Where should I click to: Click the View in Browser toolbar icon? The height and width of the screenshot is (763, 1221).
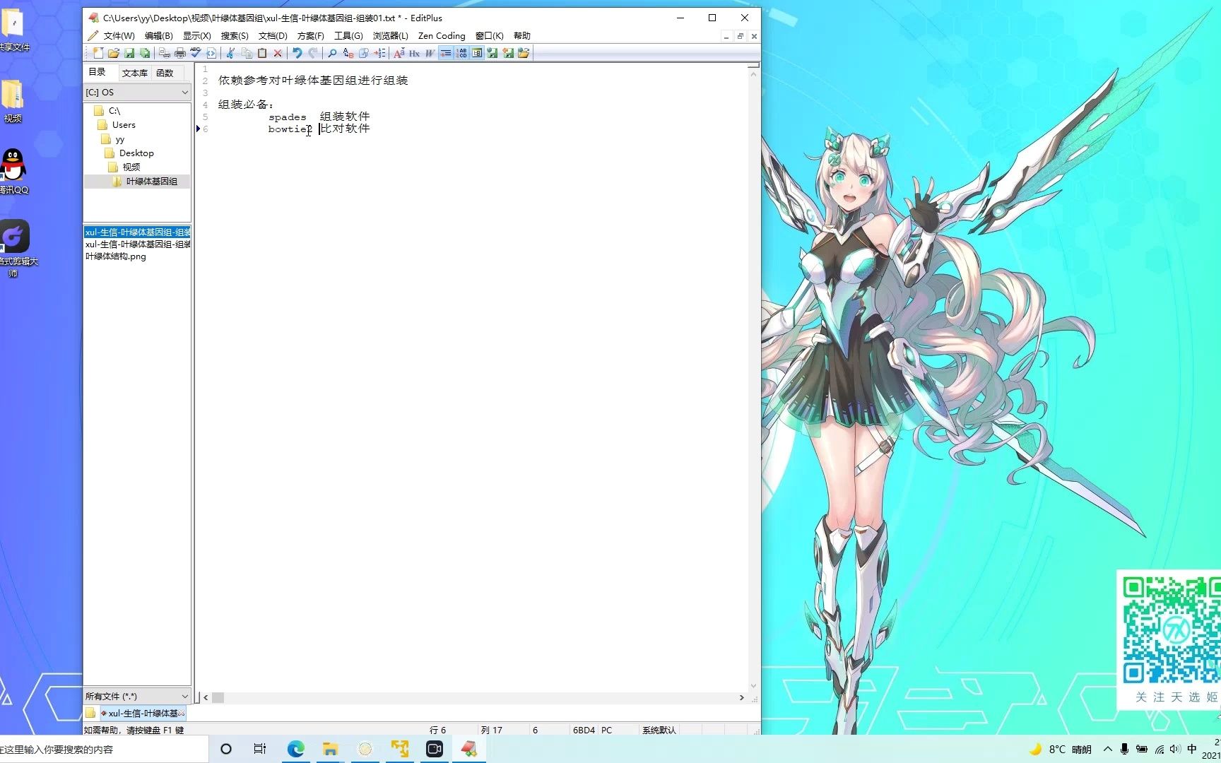(211, 53)
